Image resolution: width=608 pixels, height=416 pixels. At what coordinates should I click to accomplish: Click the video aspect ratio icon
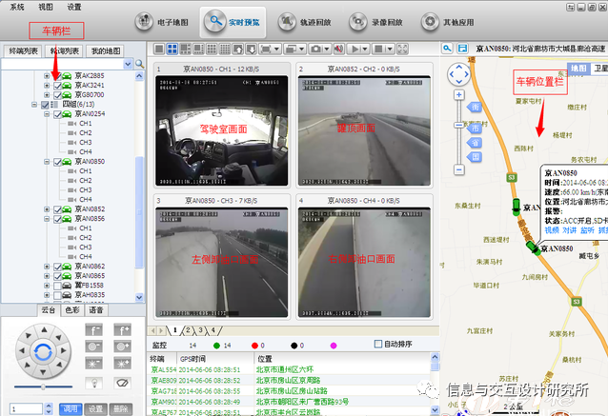pyautogui.click(x=266, y=49)
